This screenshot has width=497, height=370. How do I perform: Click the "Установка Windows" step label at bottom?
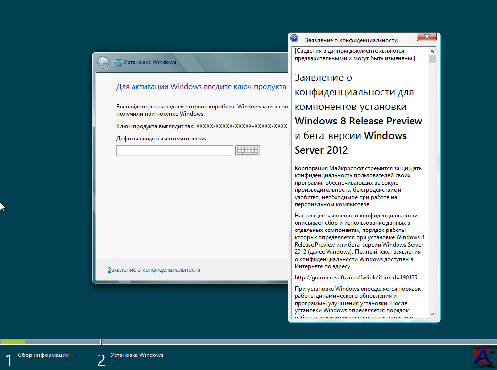pos(137,355)
